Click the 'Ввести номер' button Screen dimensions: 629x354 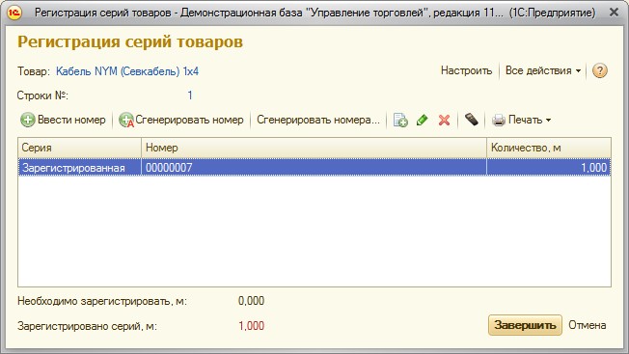(x=63, y=120)
